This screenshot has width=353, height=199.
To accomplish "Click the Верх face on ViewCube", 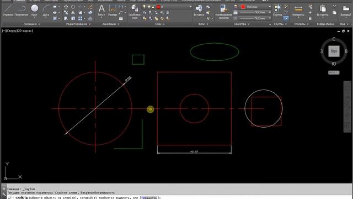I will coord(334,51).
